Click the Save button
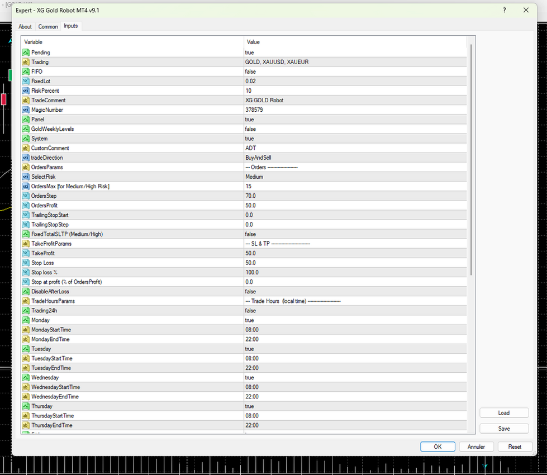 [504, 429]
